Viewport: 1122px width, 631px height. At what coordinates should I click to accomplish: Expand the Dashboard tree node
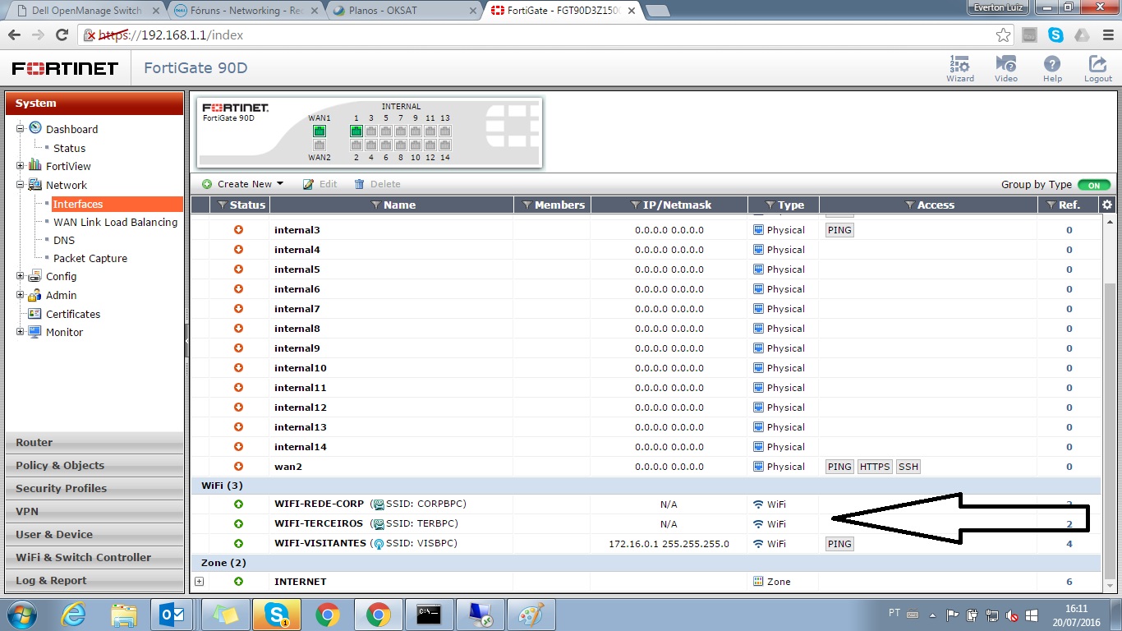click(21, 129)
